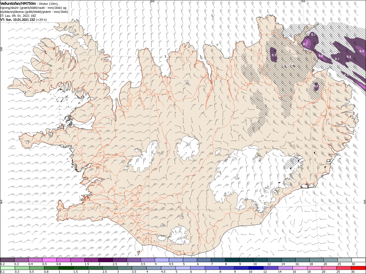Click the dark mauve 0.2 swatch starting the snow scale
This screenshot has height=274, width=366.
[7, 260]
